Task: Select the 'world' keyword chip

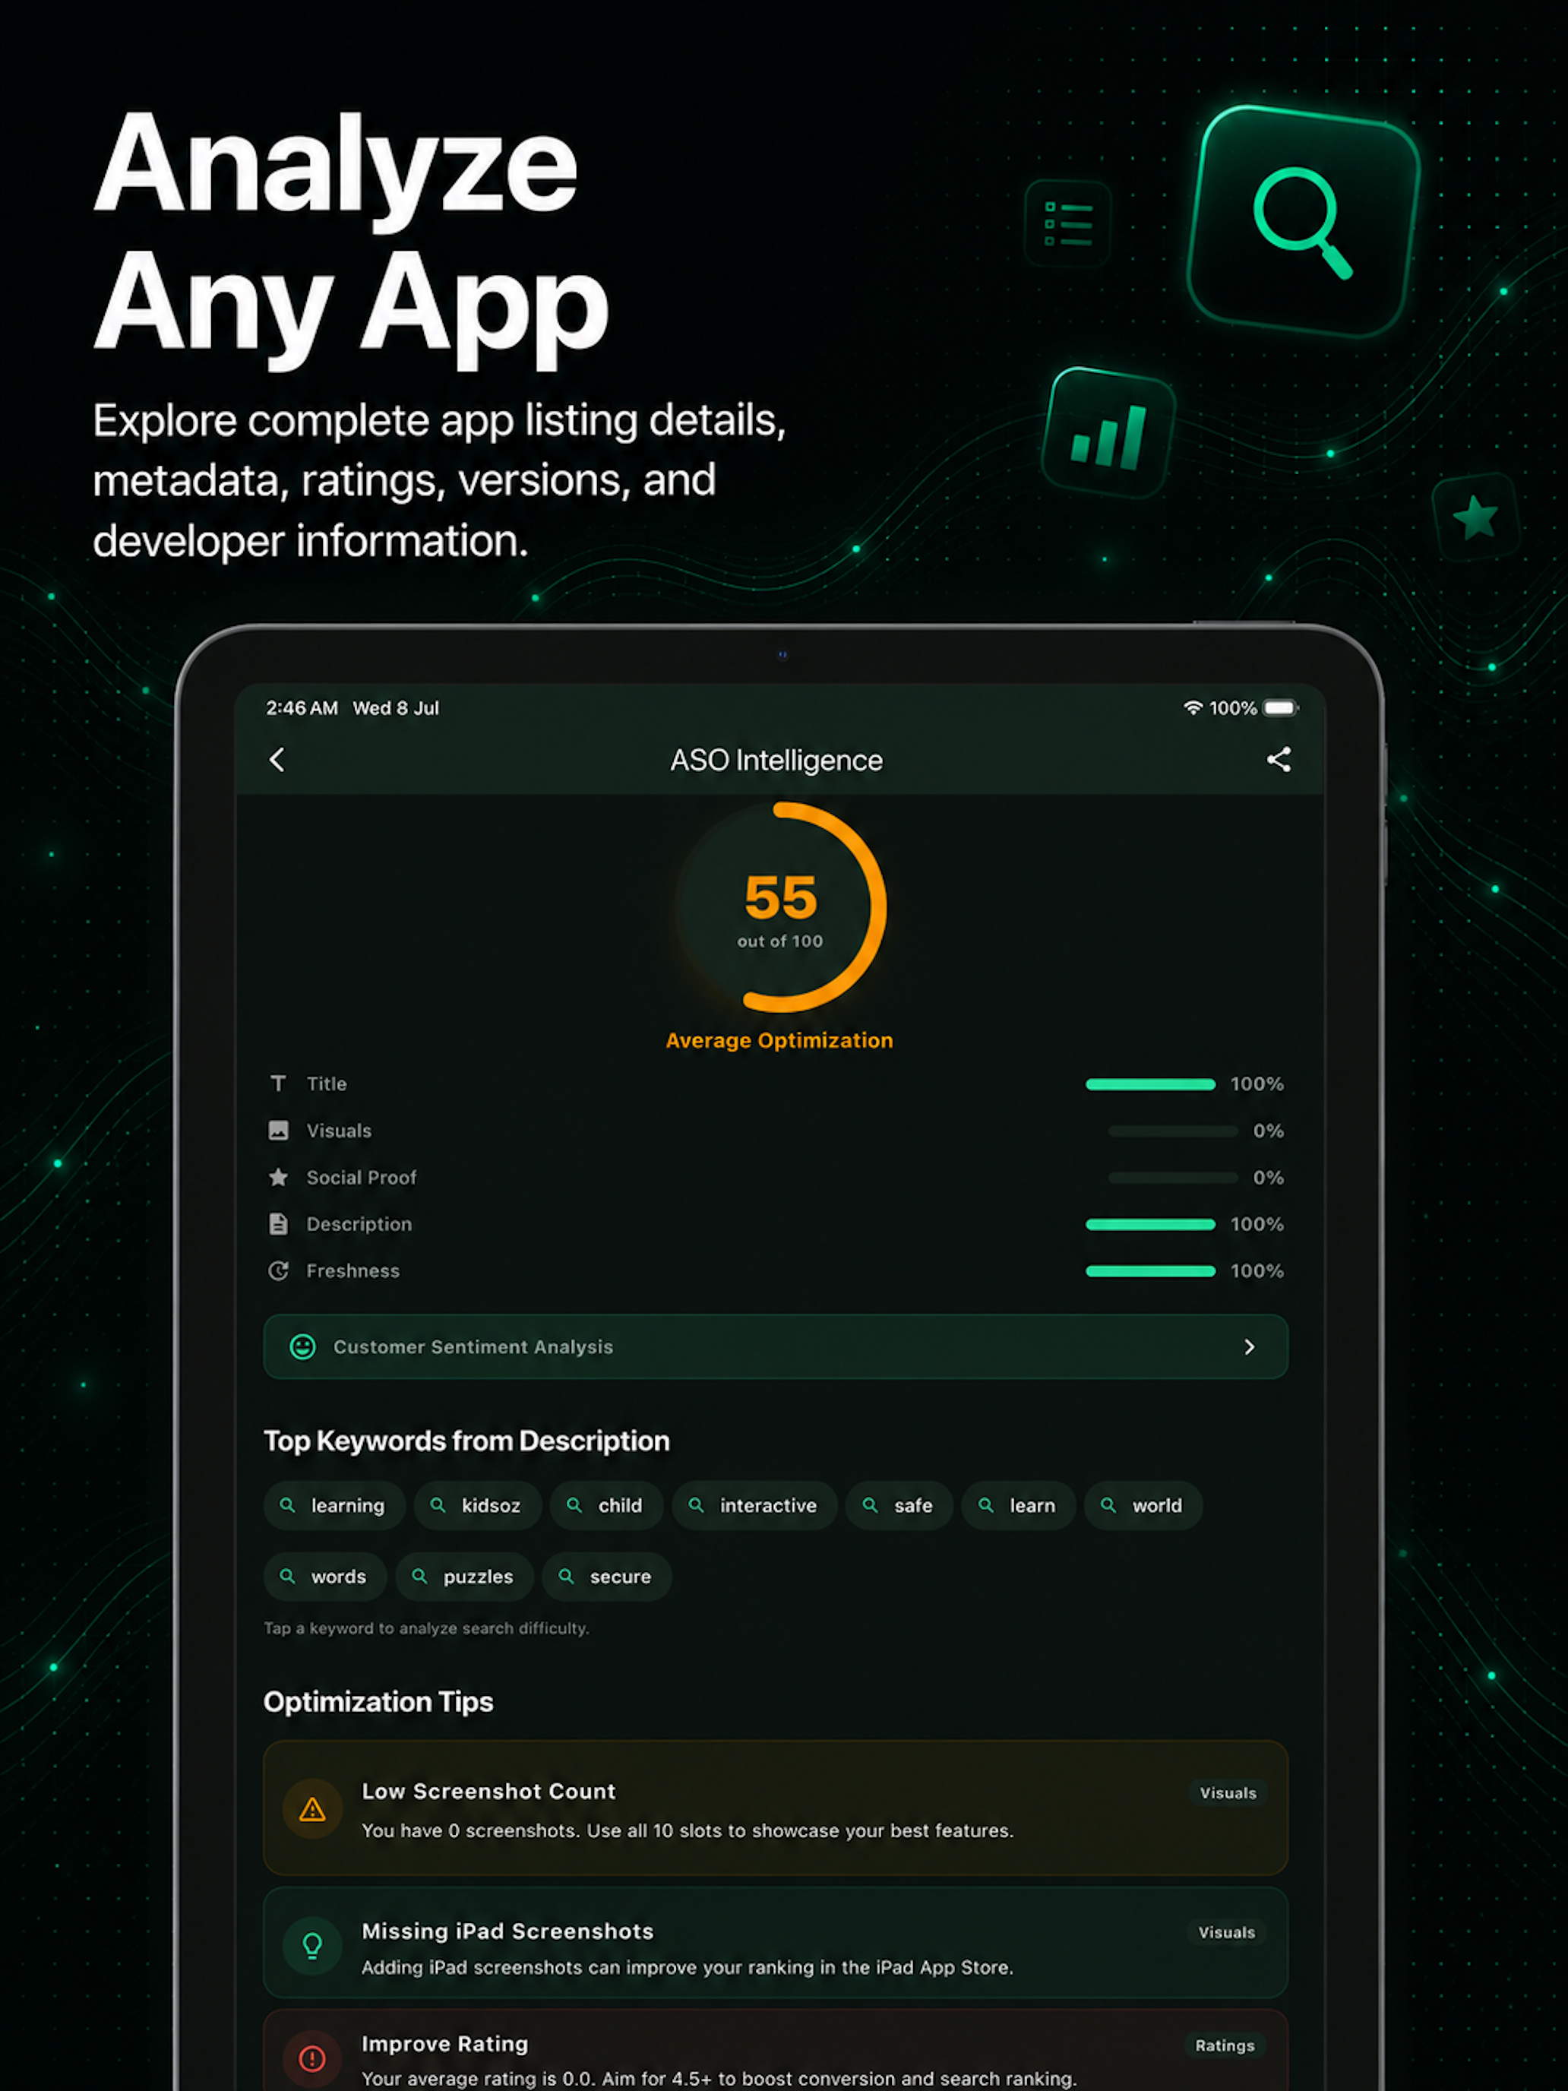Action: click(x=1143, y=1505)
